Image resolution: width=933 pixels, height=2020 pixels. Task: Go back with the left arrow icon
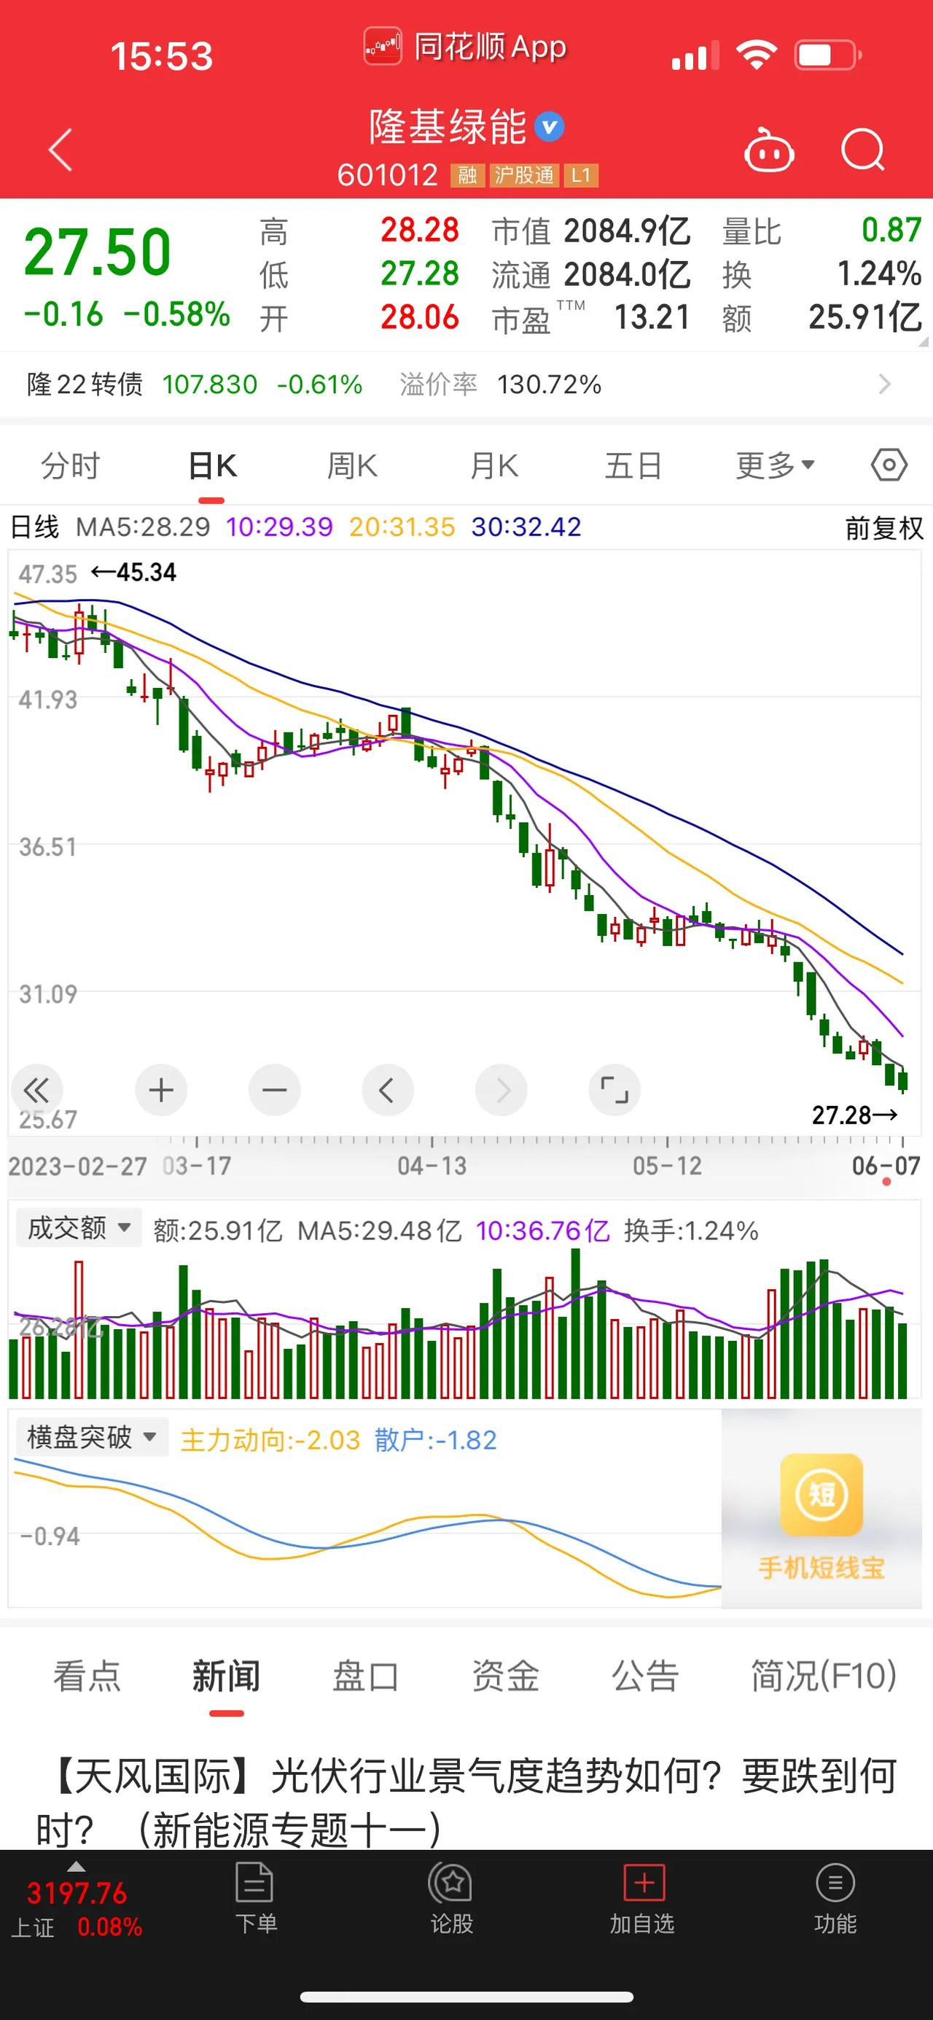pyautogui.click(x=60, y=149)
